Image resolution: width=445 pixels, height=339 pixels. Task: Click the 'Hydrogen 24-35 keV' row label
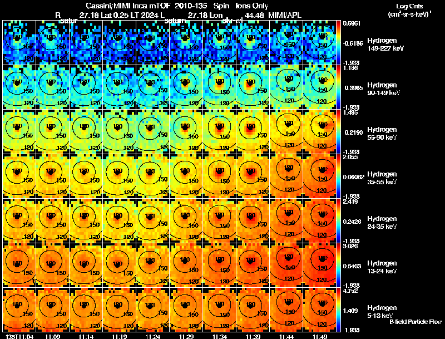click(382, 223)
